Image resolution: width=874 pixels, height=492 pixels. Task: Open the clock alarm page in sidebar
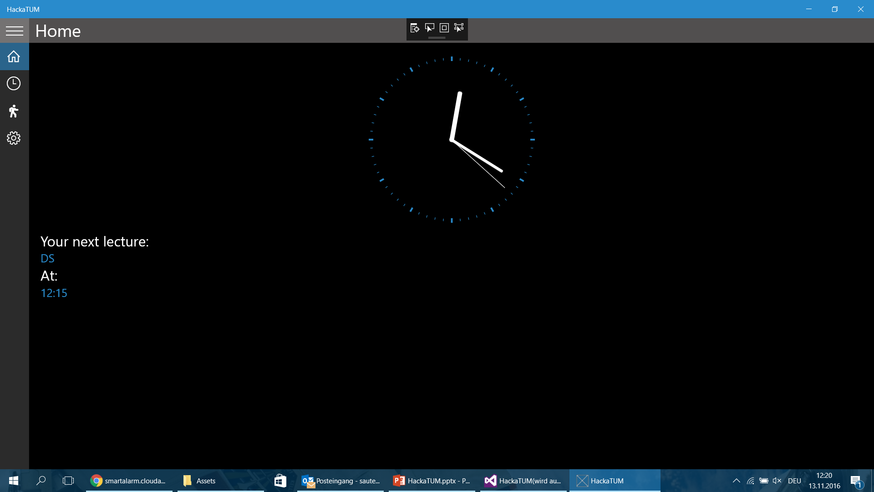click(14, 83)
